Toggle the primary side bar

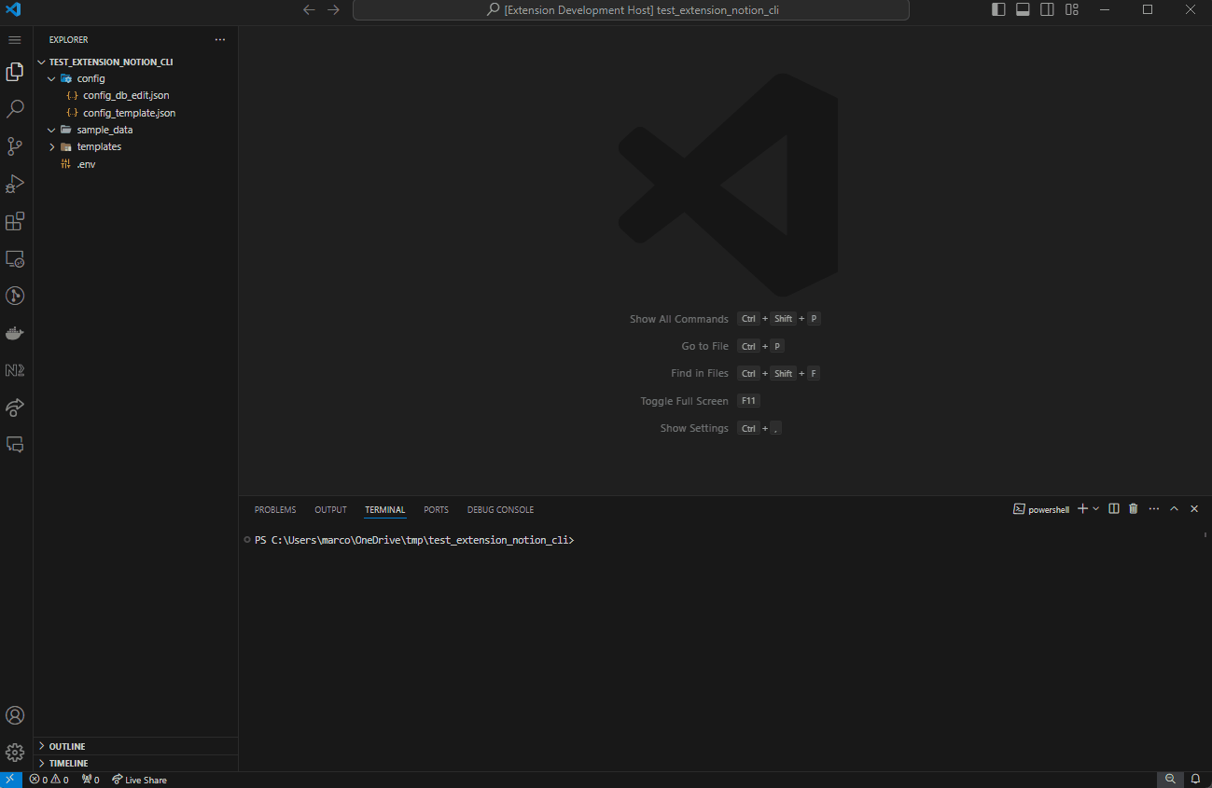point(998,10)
